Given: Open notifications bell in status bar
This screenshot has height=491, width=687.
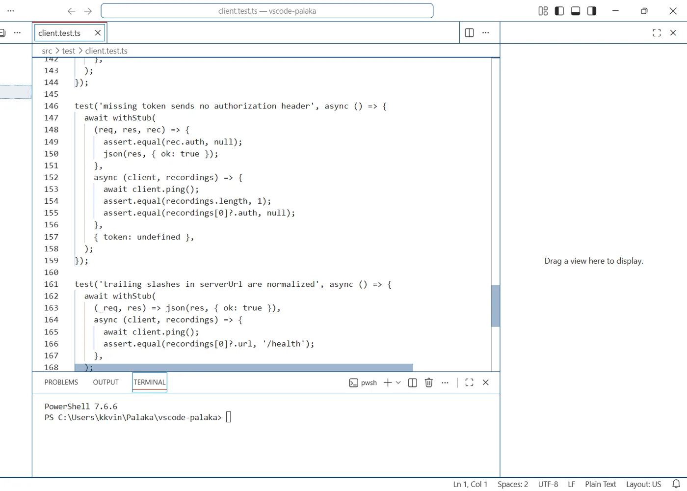Looking at the screenshot, I should (x=676, y=484).
